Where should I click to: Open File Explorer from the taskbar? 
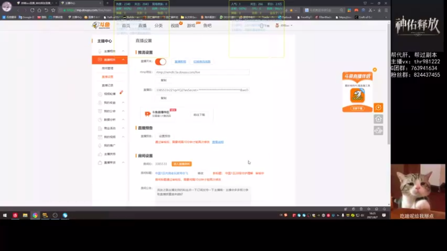[x=25, y=215]
